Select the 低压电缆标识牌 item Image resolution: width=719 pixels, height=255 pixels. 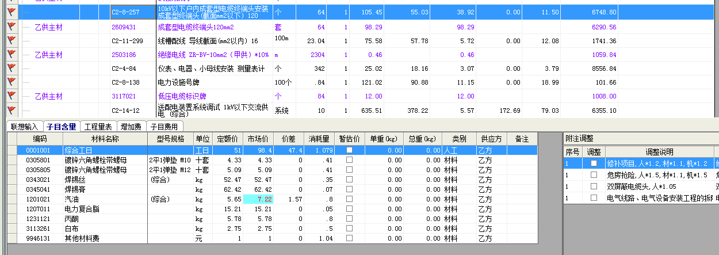(x=182, y=96)
